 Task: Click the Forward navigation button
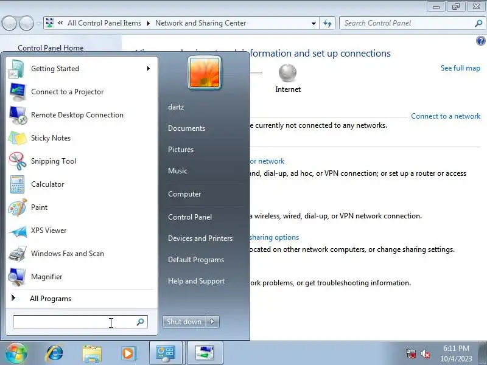pyautogui.click(x=26, y=23)
